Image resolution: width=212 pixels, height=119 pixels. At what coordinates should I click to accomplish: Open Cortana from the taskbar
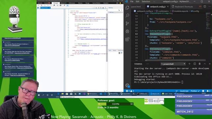[x=47, y=95]
